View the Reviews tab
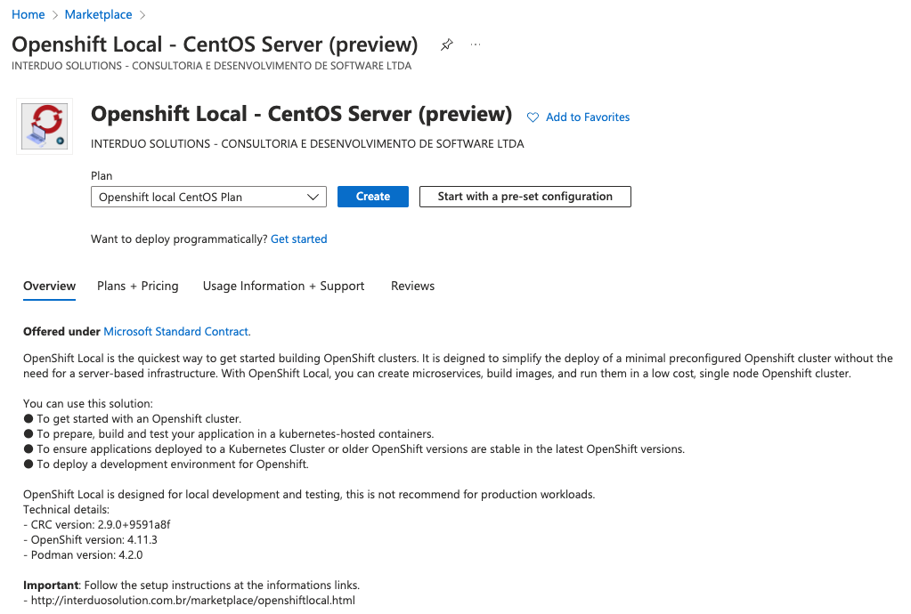 (x=412, y=287)
